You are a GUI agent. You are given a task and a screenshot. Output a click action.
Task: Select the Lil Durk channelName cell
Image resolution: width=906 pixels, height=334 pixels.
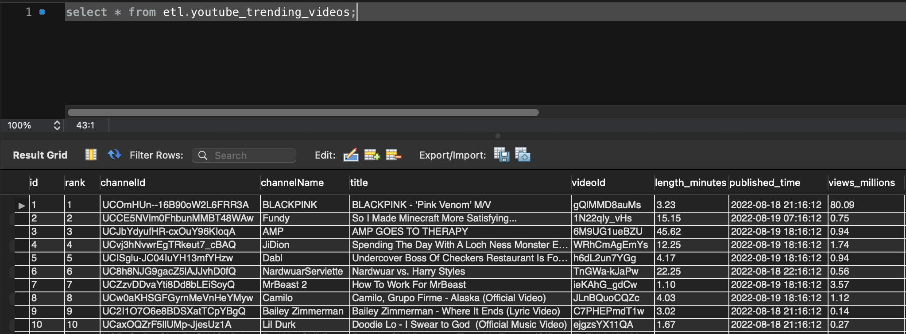click(x=305, y=324)
